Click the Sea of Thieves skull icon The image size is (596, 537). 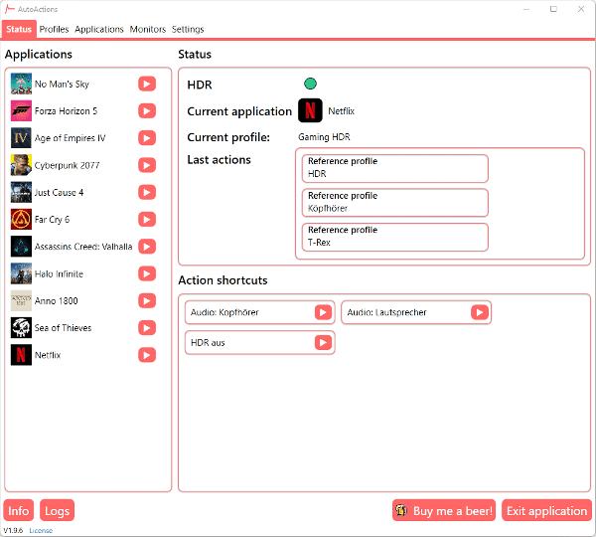[x=21, y=328]
